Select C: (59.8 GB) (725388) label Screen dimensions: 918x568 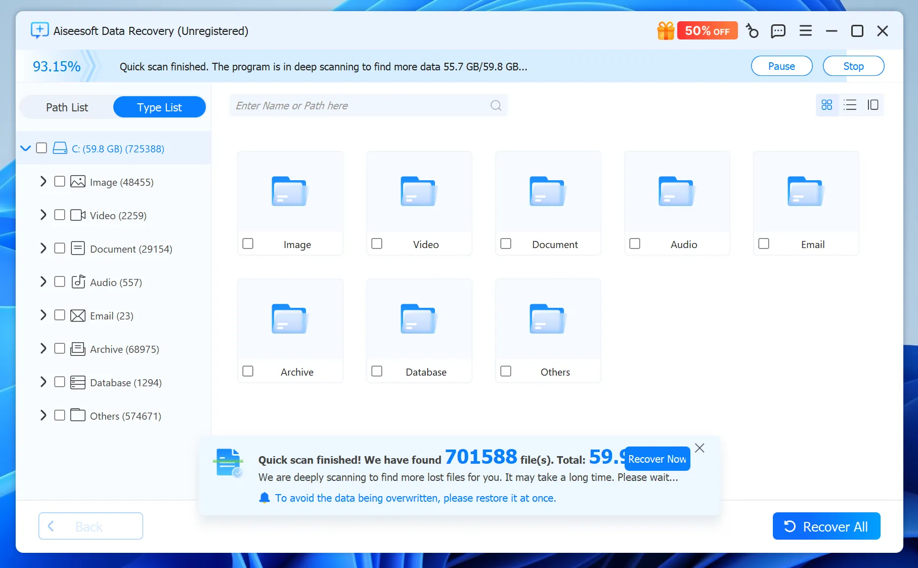[118, 148]
